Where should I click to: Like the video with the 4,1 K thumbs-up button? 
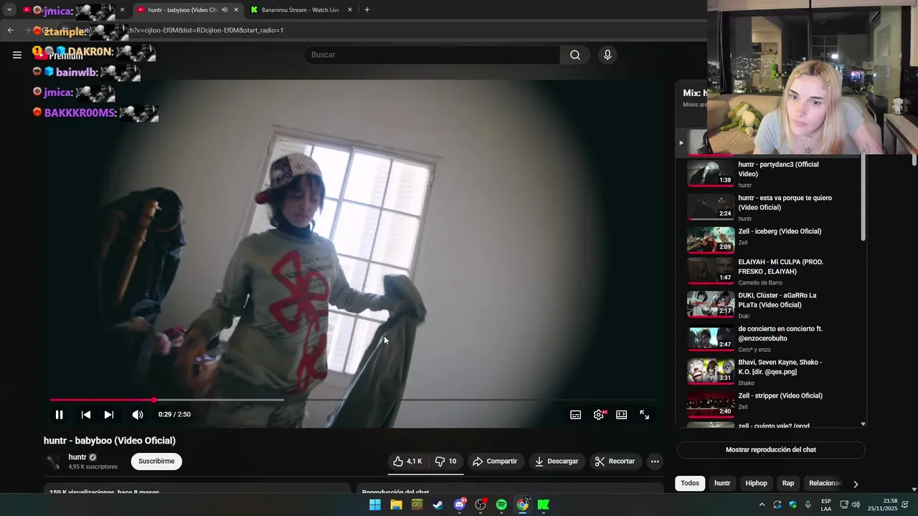(407, 462)
